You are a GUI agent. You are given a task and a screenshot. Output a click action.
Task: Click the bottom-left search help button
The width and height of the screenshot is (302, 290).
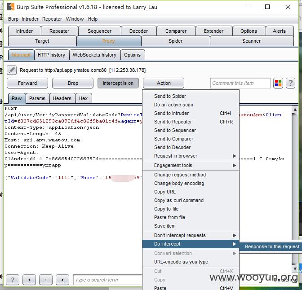click(13, 280)
